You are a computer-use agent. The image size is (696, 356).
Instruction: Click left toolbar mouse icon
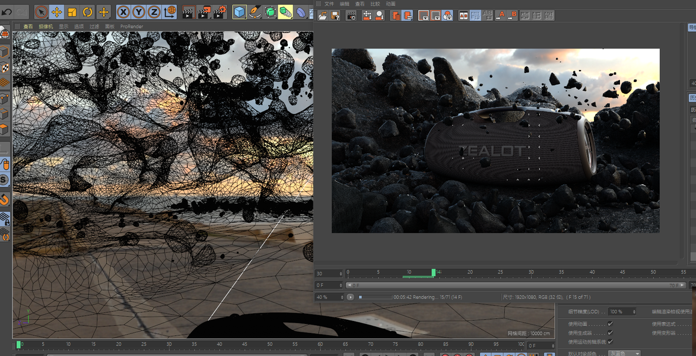pos(4,165)
